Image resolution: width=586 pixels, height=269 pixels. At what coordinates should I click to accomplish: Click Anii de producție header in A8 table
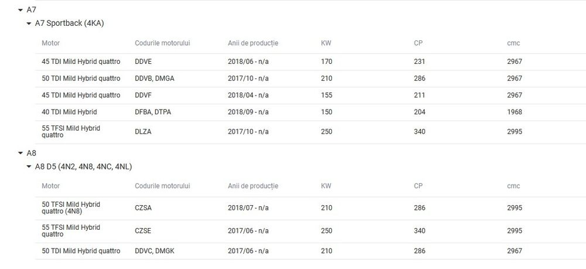253,186
